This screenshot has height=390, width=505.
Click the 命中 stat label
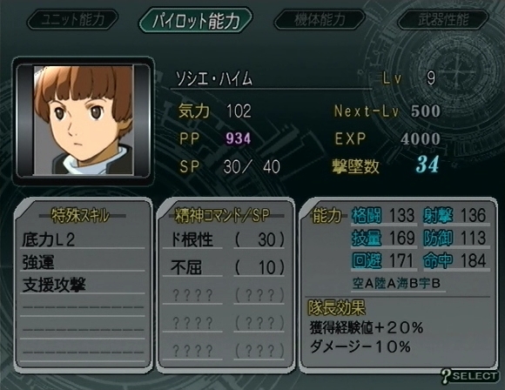click(438, 260)
